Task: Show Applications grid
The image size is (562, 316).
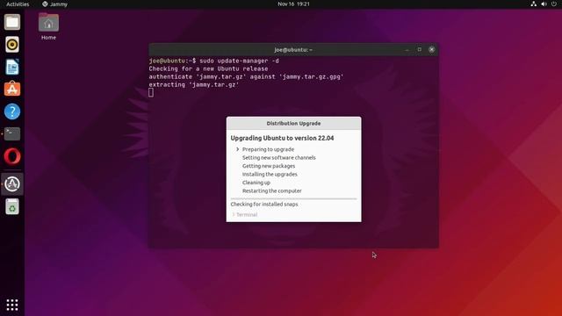Action: pos(12,305)
